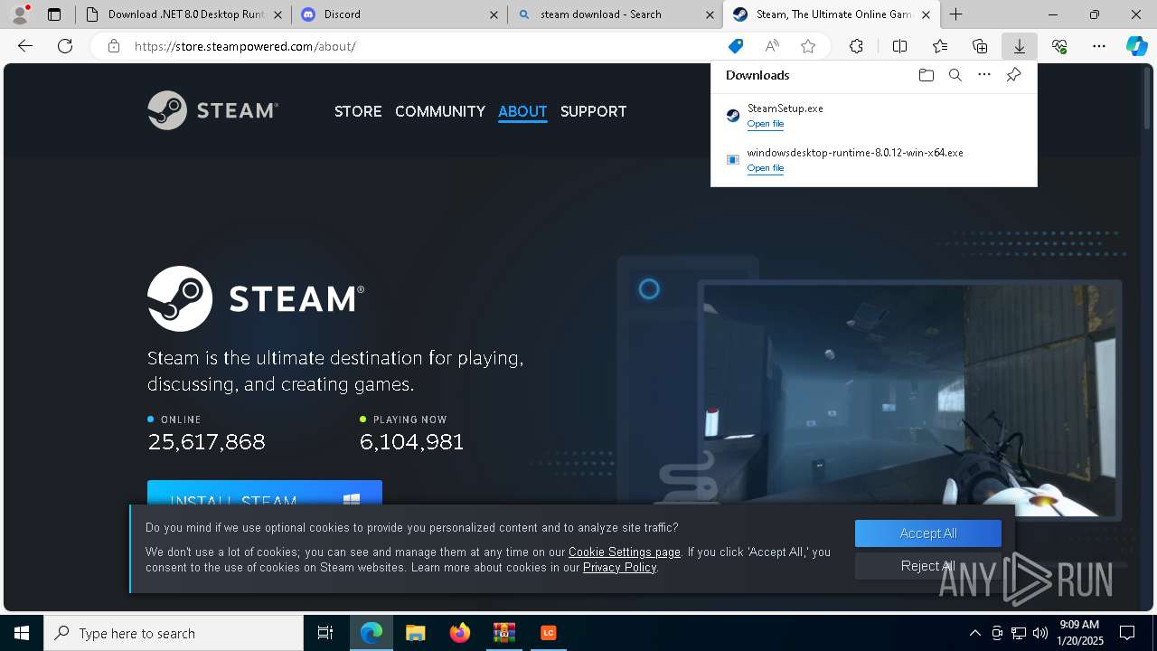
Task: Pin the Downloads panel
Action: (x=1013, y=75)
